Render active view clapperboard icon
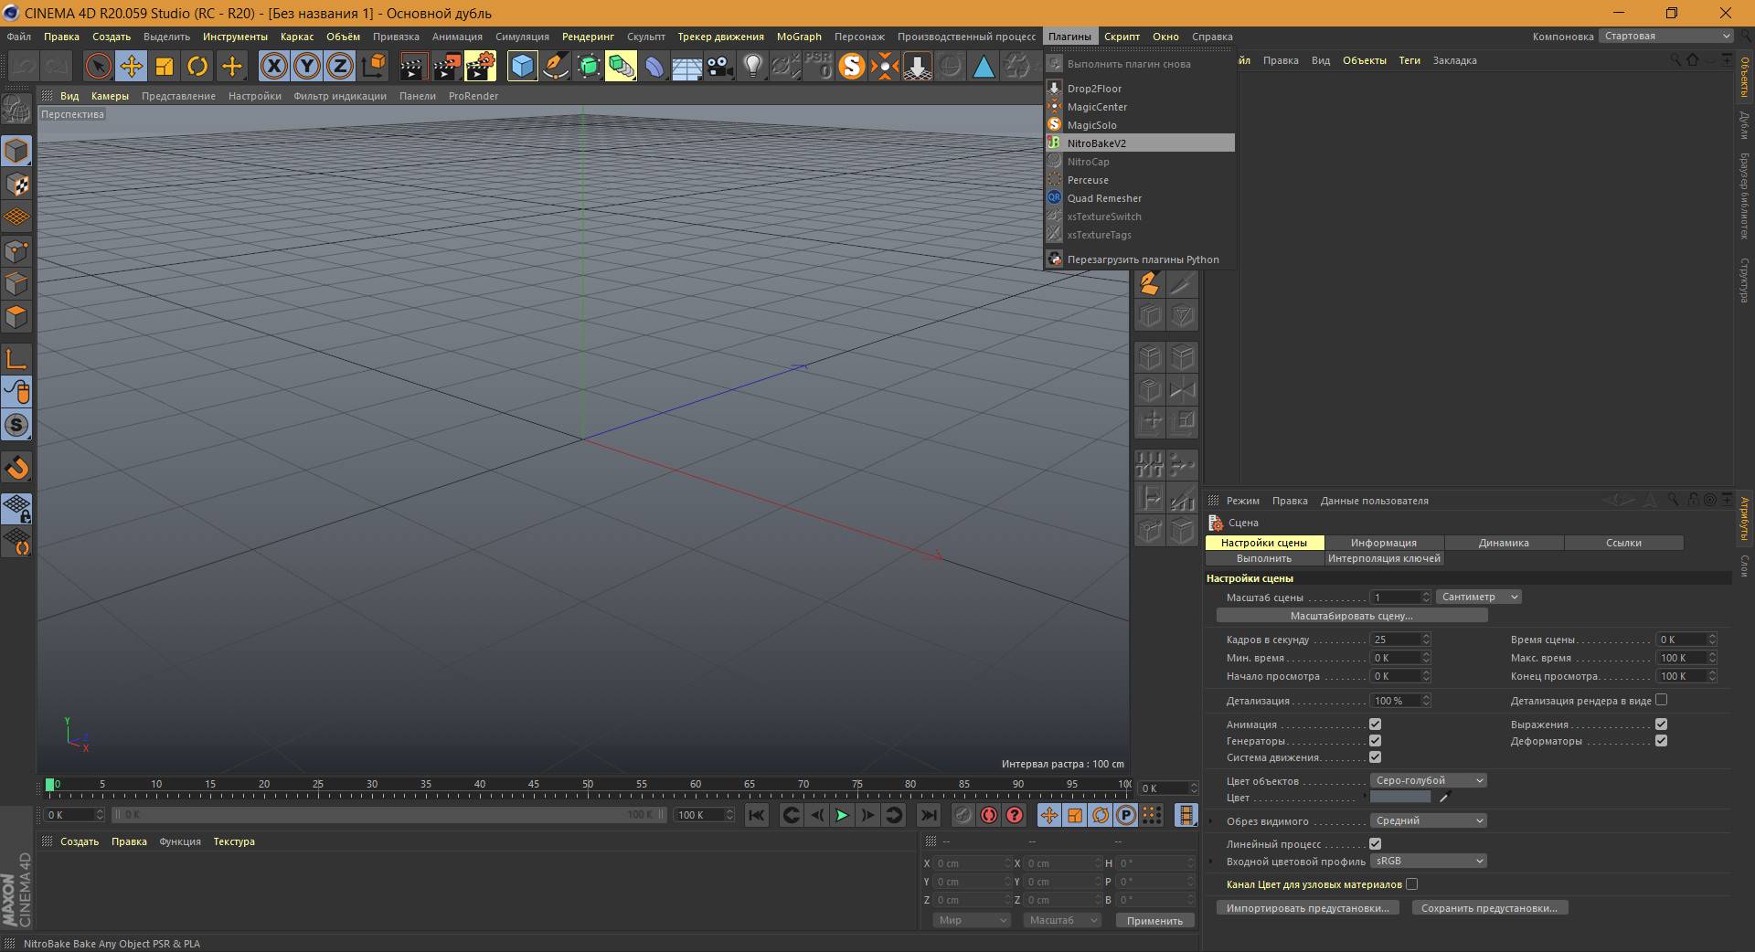 tap(413, 66)
